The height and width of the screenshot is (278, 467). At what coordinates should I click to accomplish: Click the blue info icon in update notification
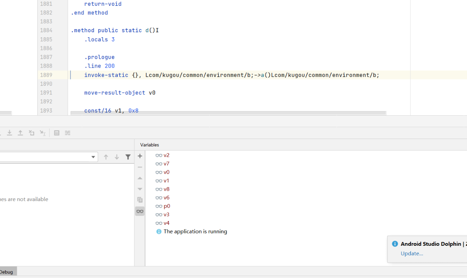point(395,244)
